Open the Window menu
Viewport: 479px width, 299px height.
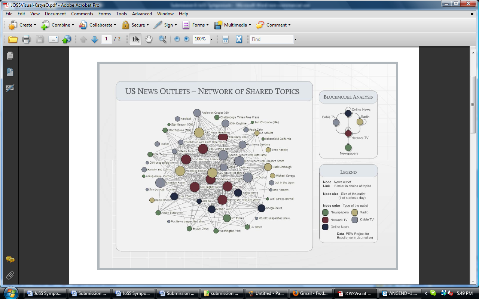[165, 14]
